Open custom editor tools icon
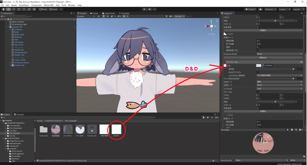Image resolution: width=307 pixels, height=165 pixels. coord(34,9)
